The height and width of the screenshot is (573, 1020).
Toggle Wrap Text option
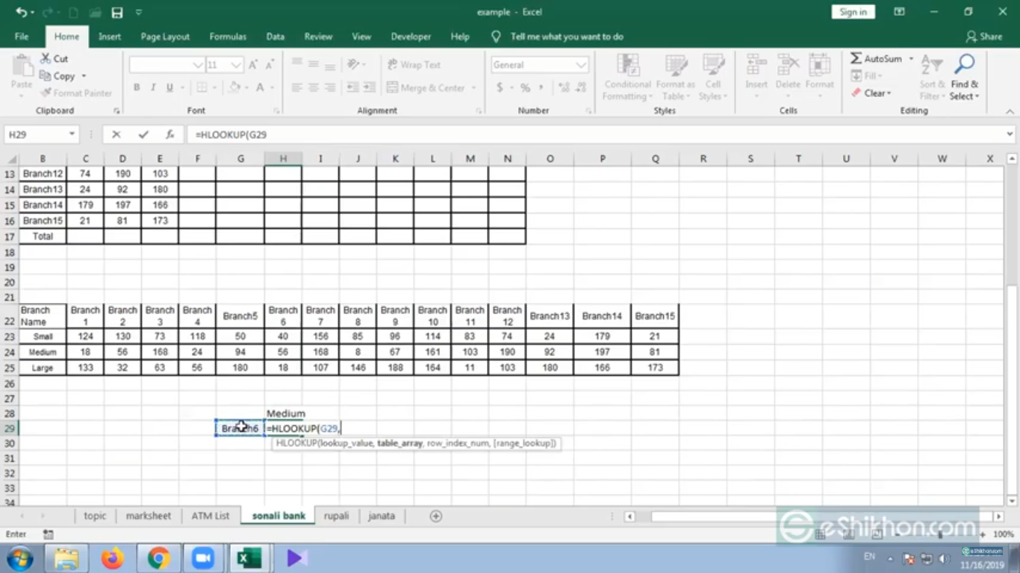point(414,65)
